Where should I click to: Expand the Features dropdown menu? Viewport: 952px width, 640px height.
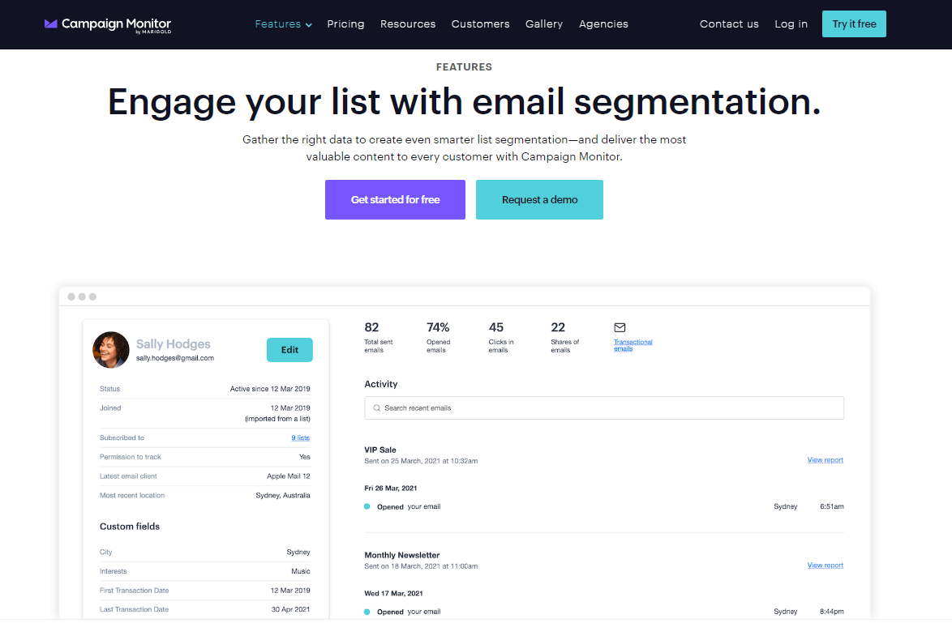pos(284,24)
